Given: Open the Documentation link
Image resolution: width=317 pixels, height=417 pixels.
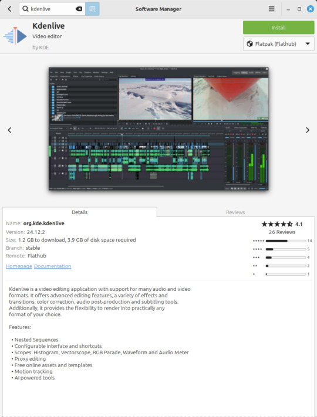Looking at the screenshot, I should [x=52, y=266].
